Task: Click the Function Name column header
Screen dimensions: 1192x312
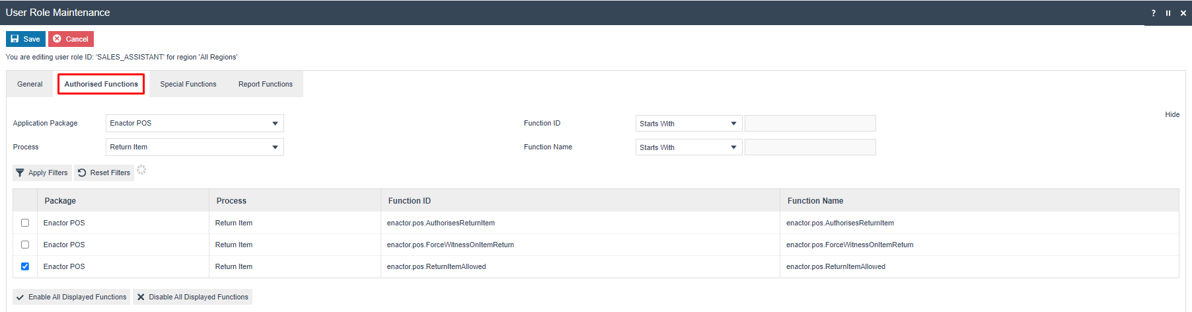Action: [979, 200]
